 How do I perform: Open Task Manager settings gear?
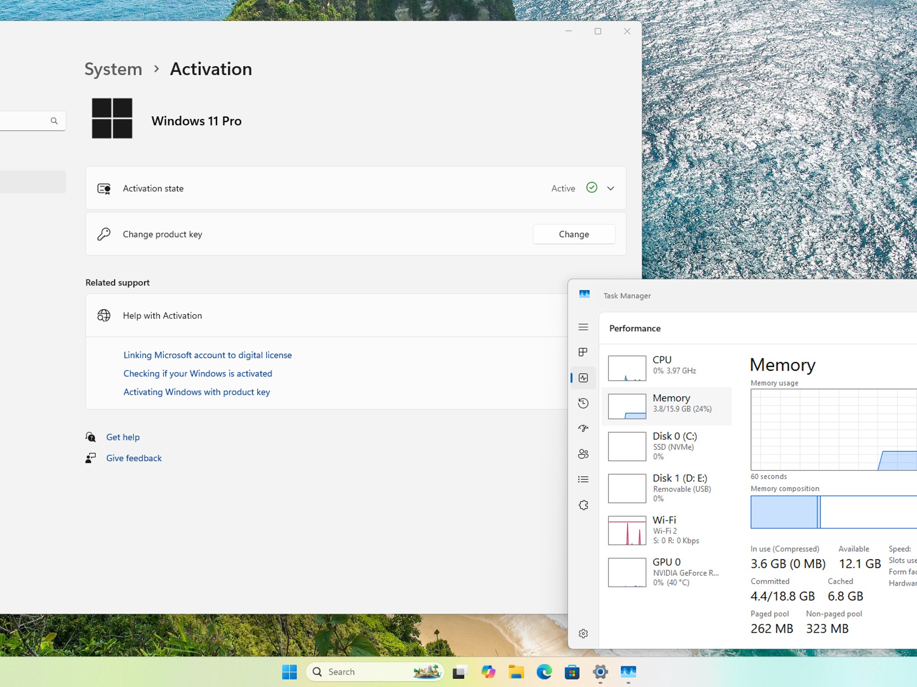pos(583,633)
